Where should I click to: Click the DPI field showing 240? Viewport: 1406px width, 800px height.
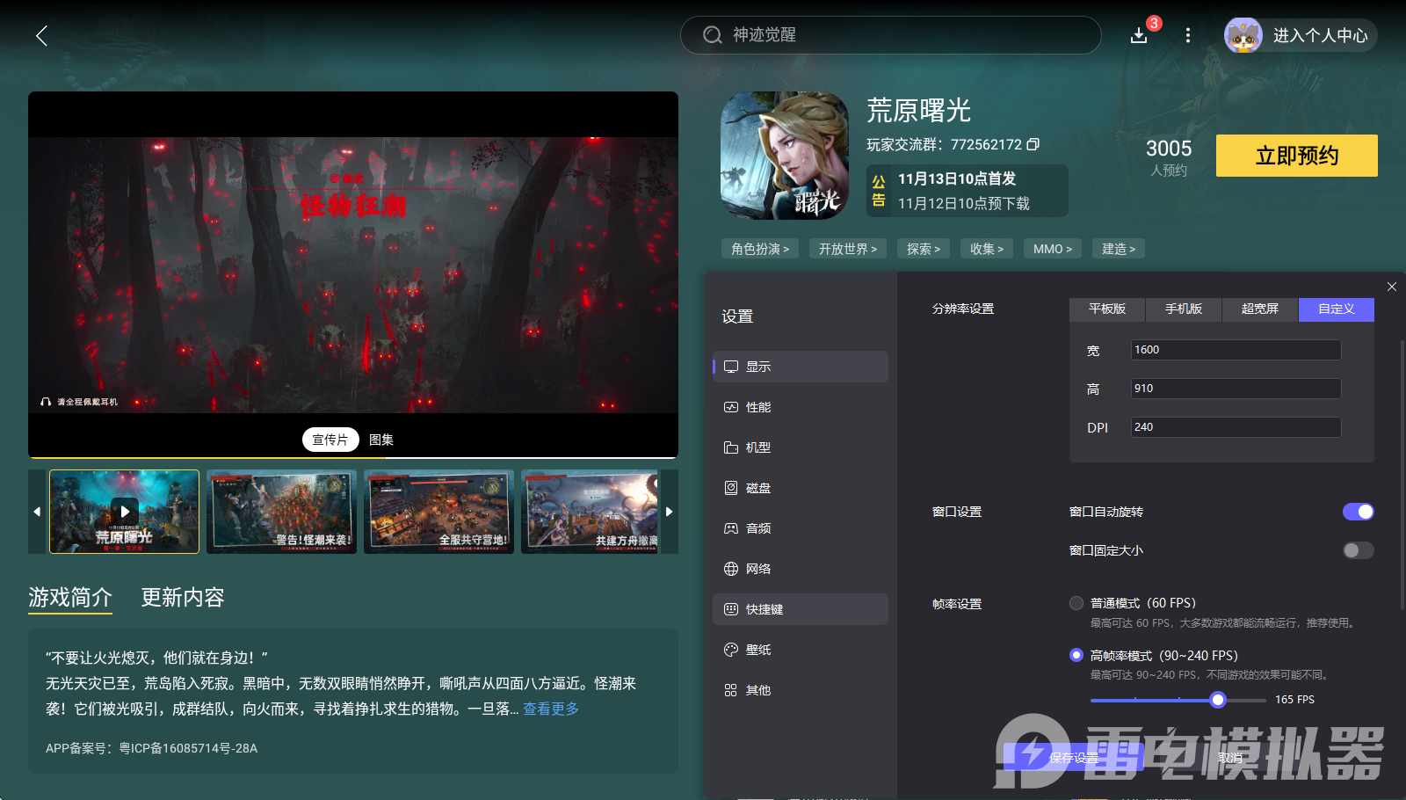point(1236,427)
